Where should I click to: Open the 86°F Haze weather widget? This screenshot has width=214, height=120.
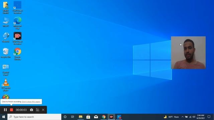tap(171, 117)
